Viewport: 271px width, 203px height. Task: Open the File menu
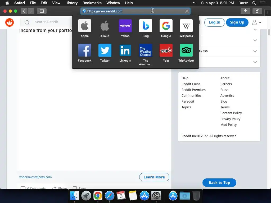tap(33, 3)
